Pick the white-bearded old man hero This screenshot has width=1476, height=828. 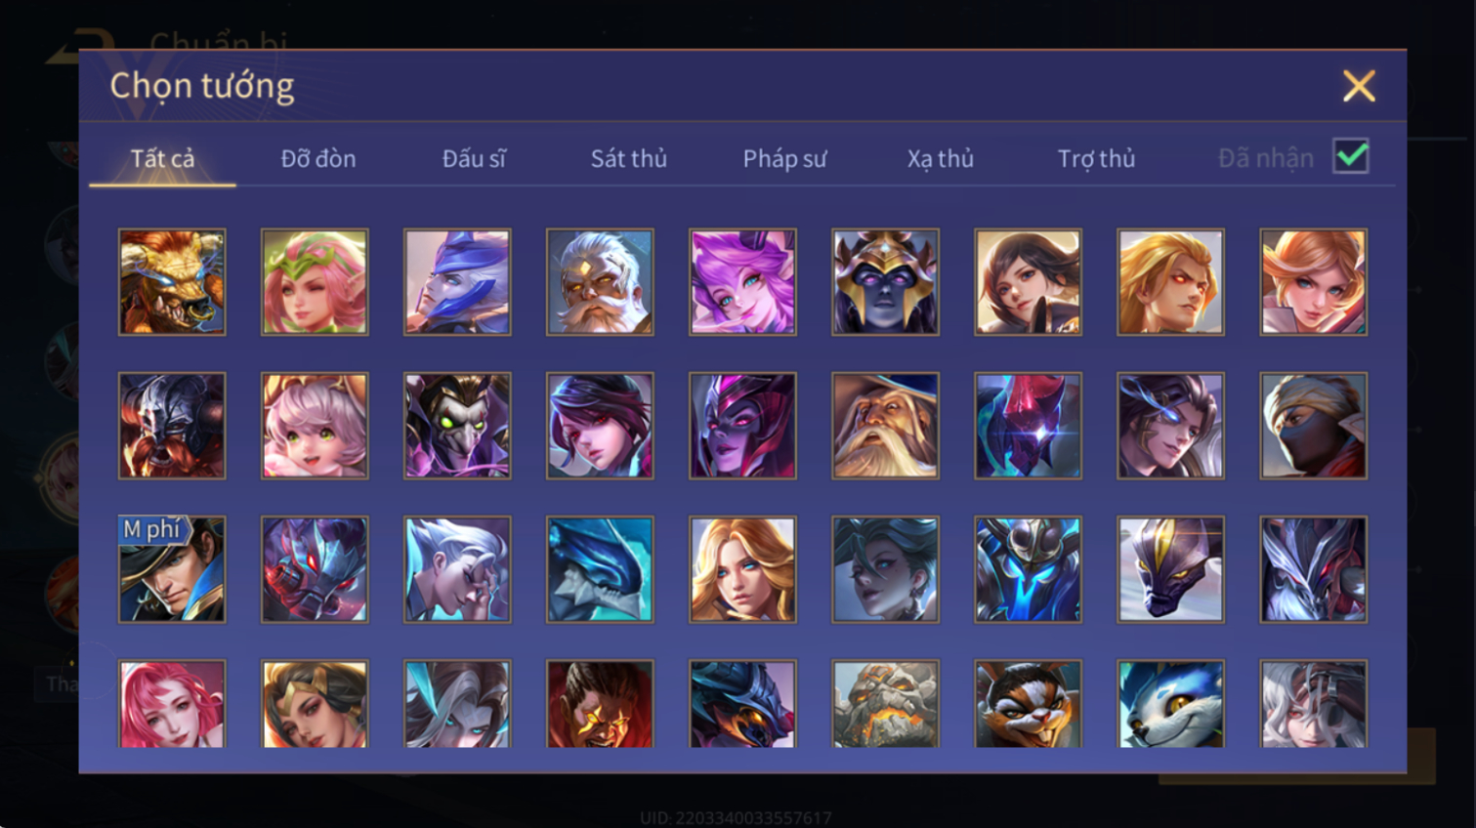(x=600, y=282)
